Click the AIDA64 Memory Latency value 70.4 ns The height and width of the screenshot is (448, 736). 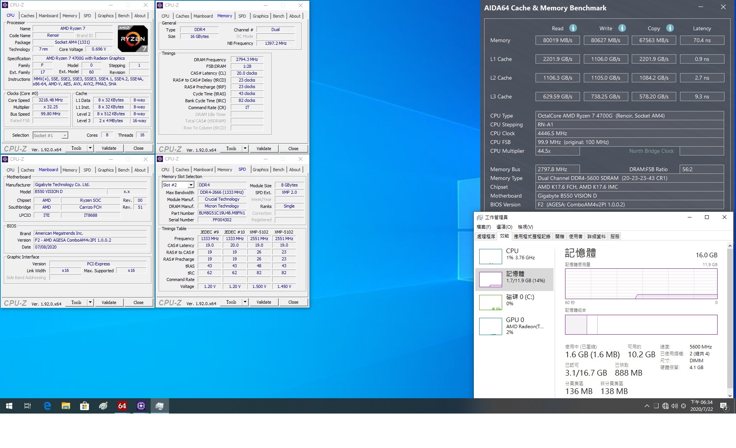click(x=702, y=40)
